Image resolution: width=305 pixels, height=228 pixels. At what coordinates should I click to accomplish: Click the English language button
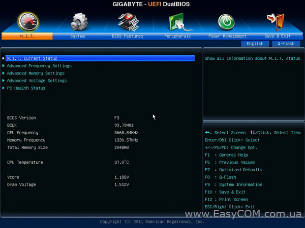point(255,44)
